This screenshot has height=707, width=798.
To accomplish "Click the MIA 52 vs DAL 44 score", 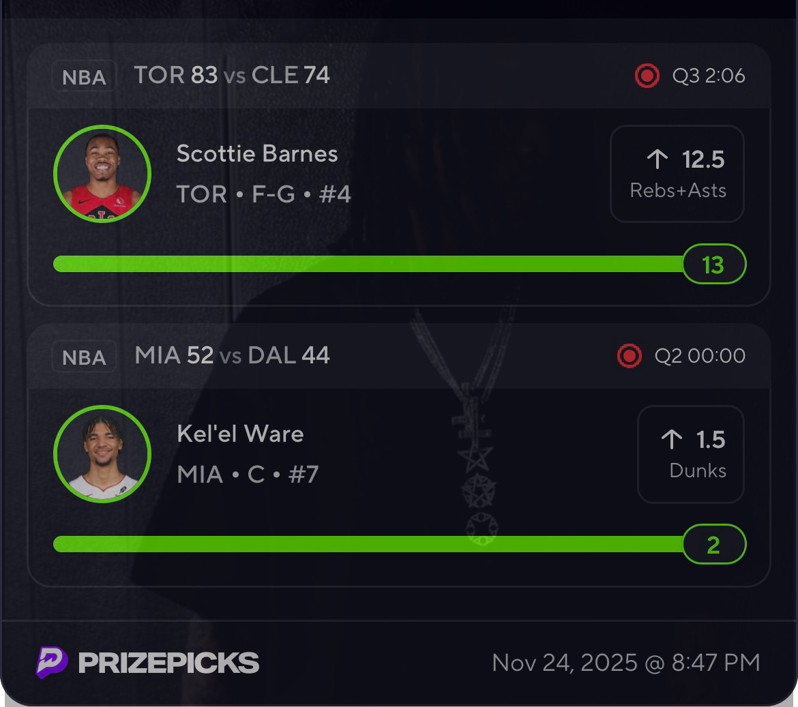I will [x=232, y=355].
